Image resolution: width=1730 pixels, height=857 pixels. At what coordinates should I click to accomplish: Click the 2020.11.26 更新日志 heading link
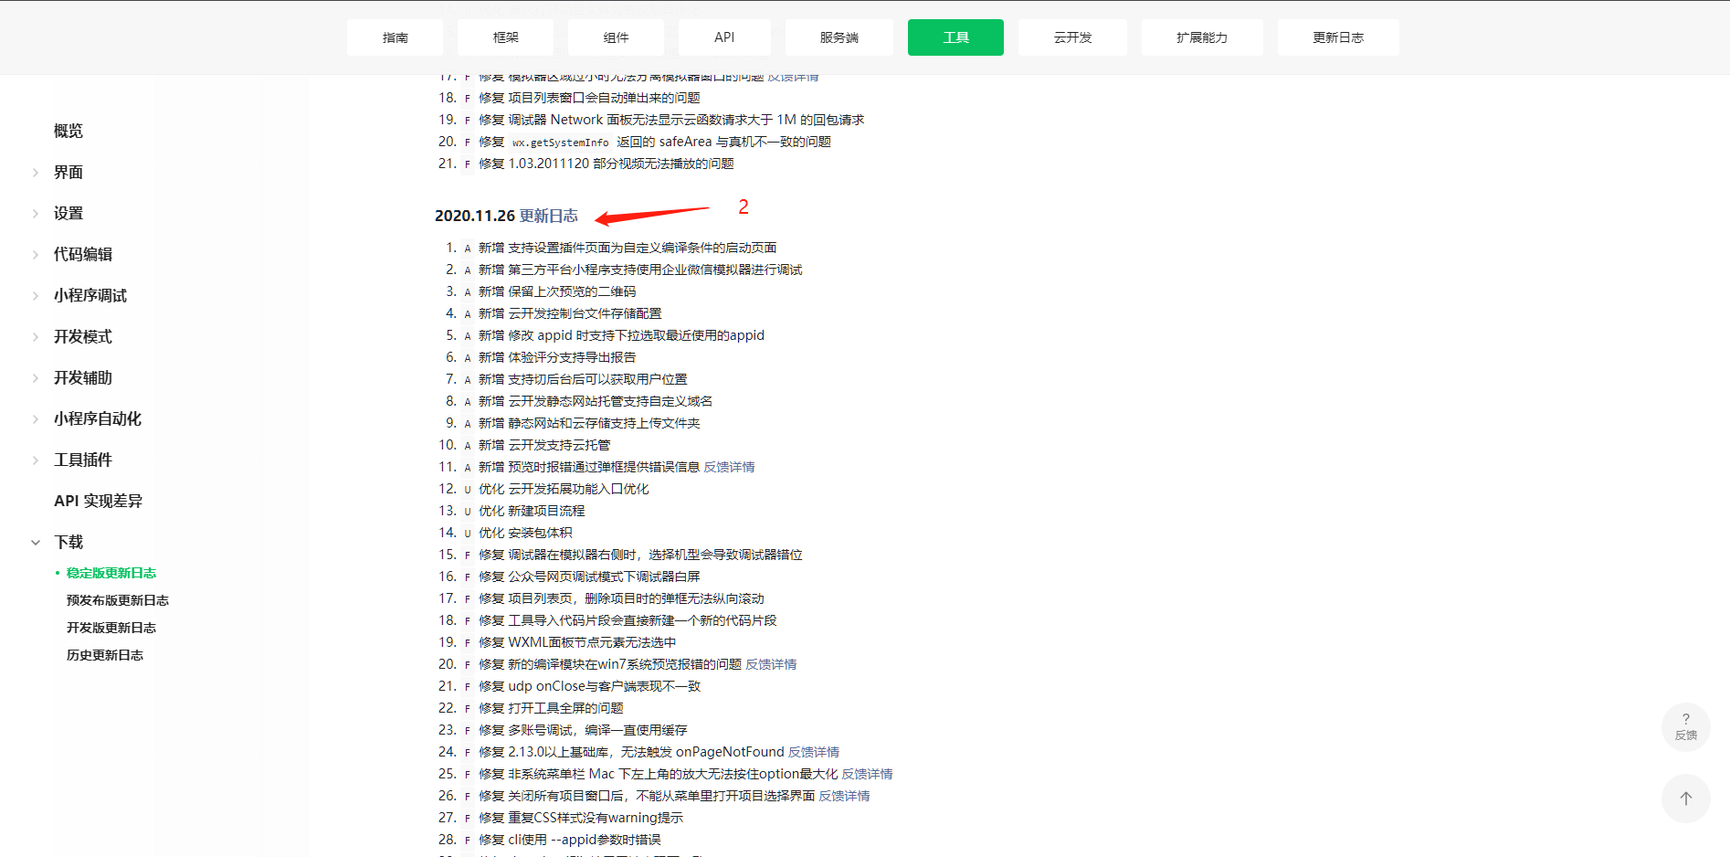pyautogui.click(x=549, y=216)
